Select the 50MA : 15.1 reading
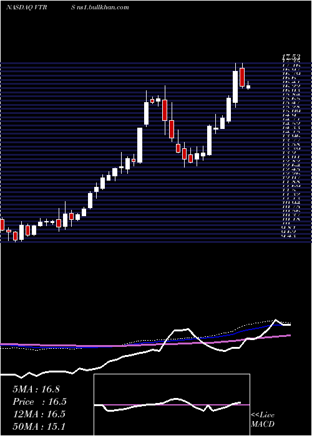 click(x=39, y=426)
